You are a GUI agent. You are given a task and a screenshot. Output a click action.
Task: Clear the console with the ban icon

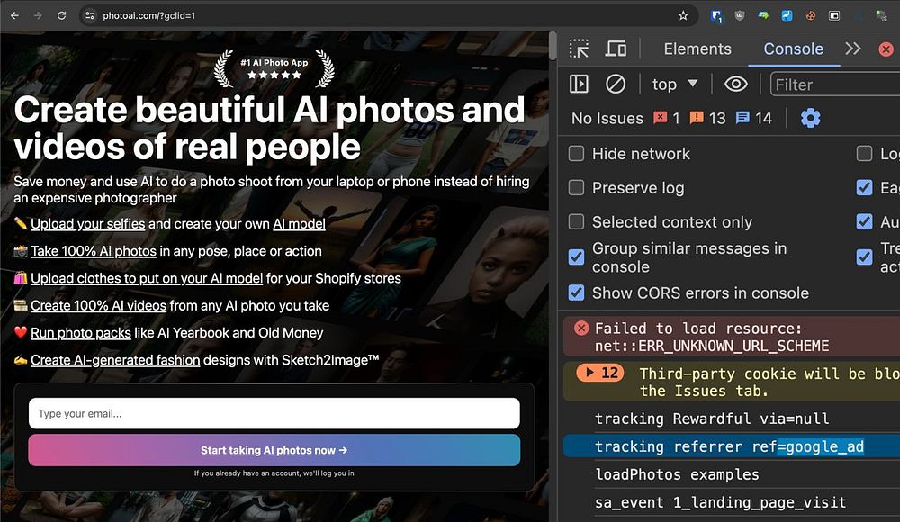point(616,85)
